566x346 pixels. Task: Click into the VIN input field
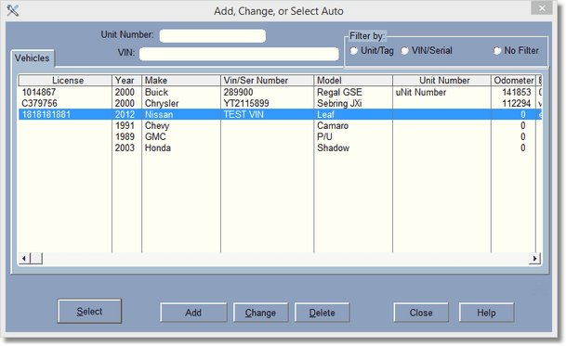click(239, 54)
